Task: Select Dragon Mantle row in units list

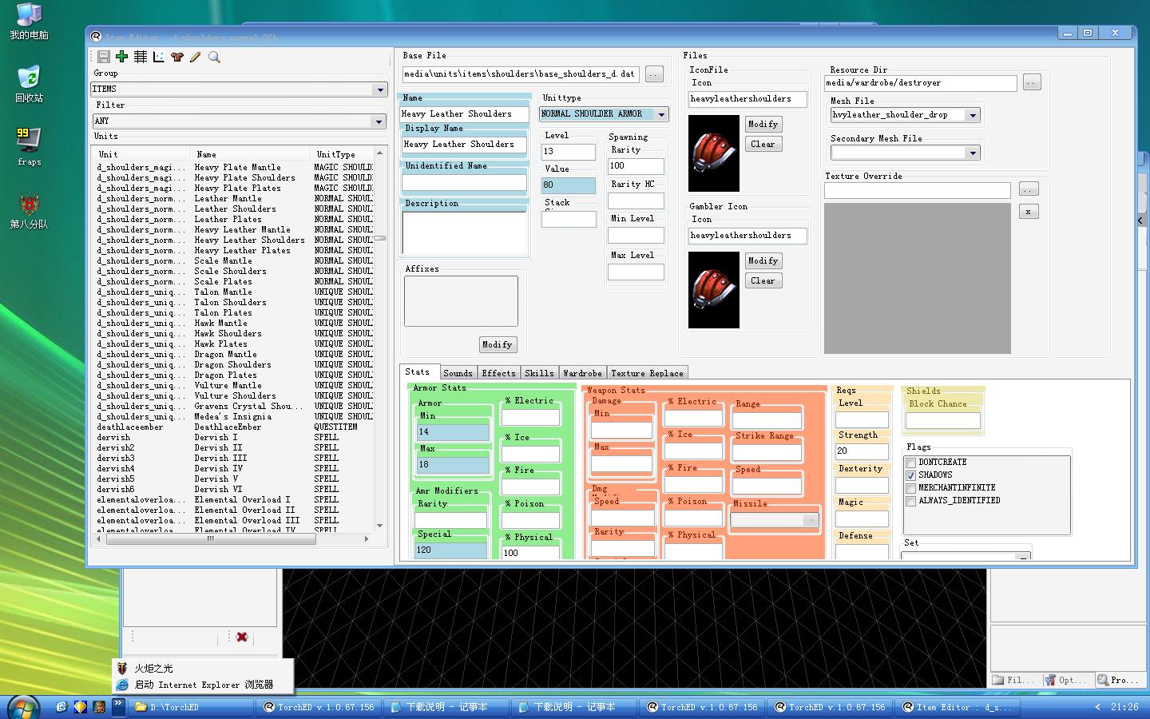Action: point(236,354)
